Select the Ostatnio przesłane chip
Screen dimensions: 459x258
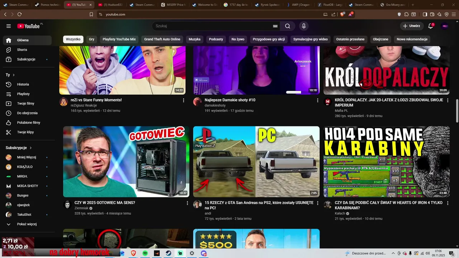tap(350, 39)
